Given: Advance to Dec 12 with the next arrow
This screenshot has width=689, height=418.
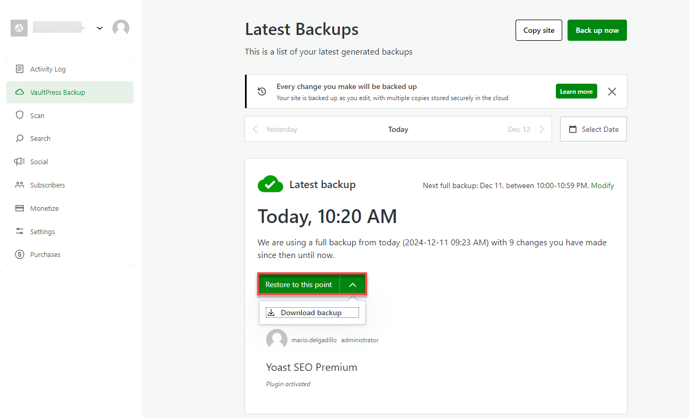Looking at the screenshot, I should 542,129.
